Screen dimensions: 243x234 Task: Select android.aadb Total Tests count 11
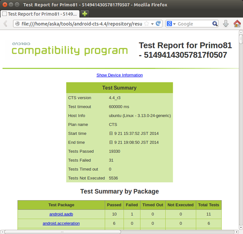point(208,214)
